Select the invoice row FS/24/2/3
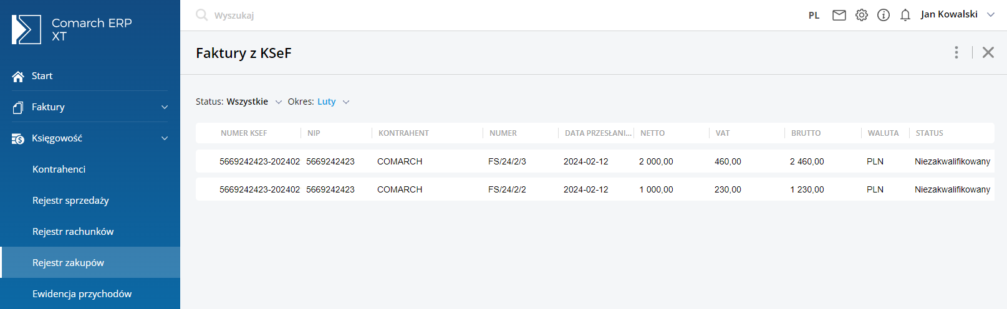1007x309 pixels. pyautogui.click(x=507, y=161)
